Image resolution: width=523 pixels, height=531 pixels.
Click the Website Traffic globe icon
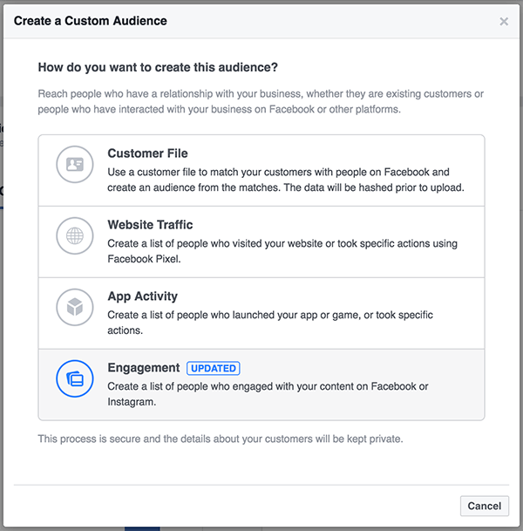coord(74,235)
